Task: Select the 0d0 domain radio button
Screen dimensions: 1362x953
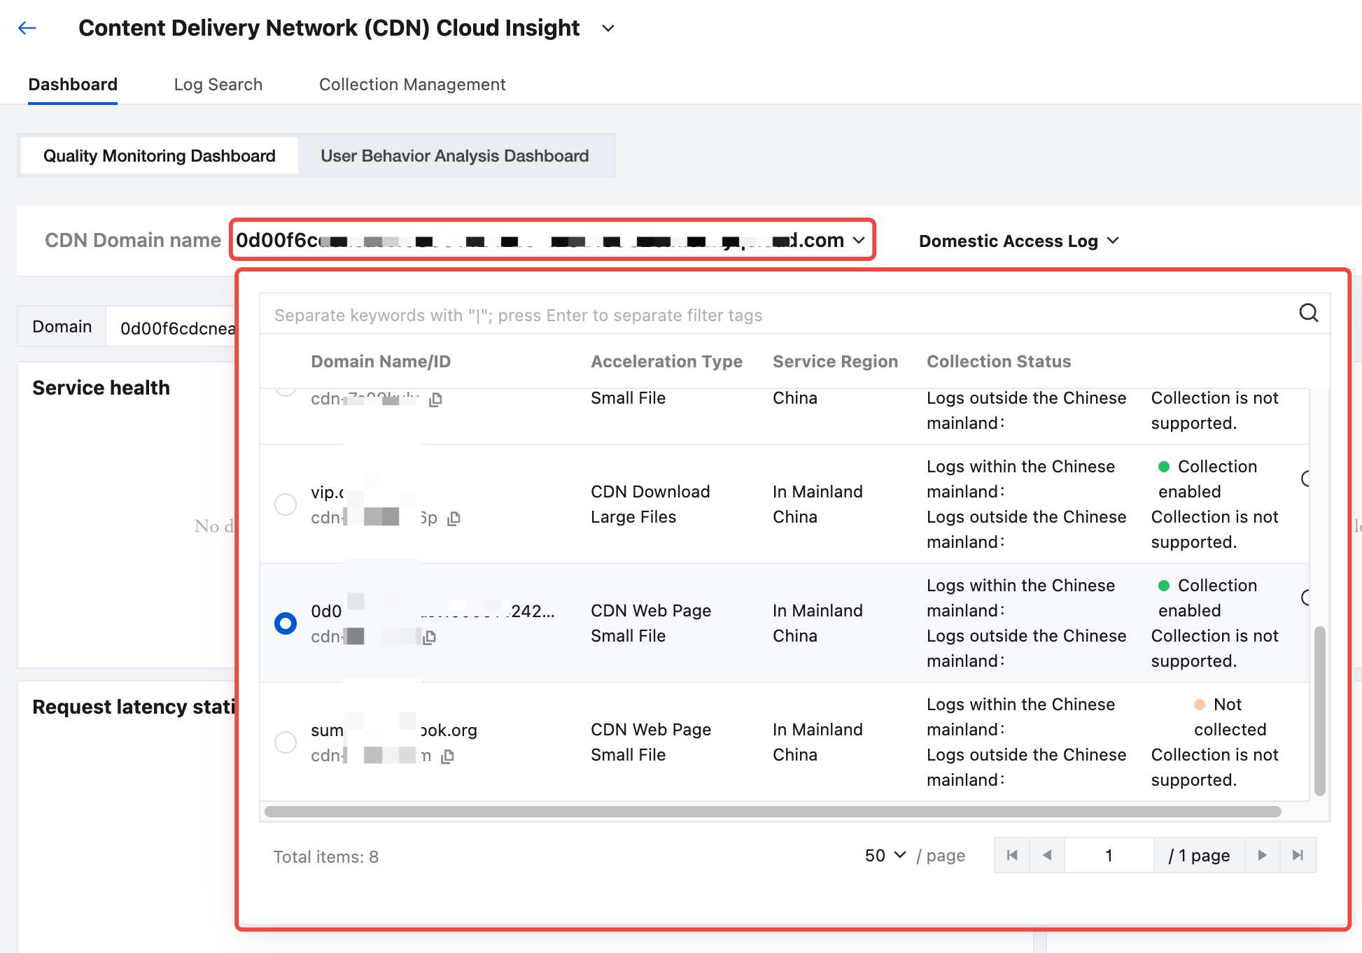Action: click(x=286, y=623)
